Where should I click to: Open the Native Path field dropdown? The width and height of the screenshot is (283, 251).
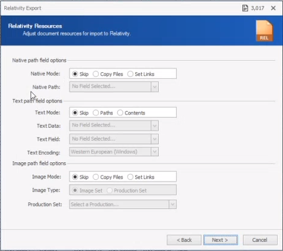(x=155, y=87)
